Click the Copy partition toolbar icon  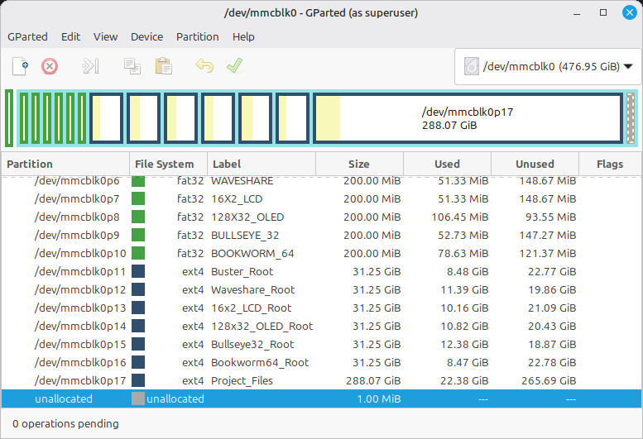[x=132, y=66]
